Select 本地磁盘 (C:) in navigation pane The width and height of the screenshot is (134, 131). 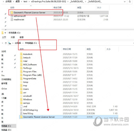tap(6, 126)
